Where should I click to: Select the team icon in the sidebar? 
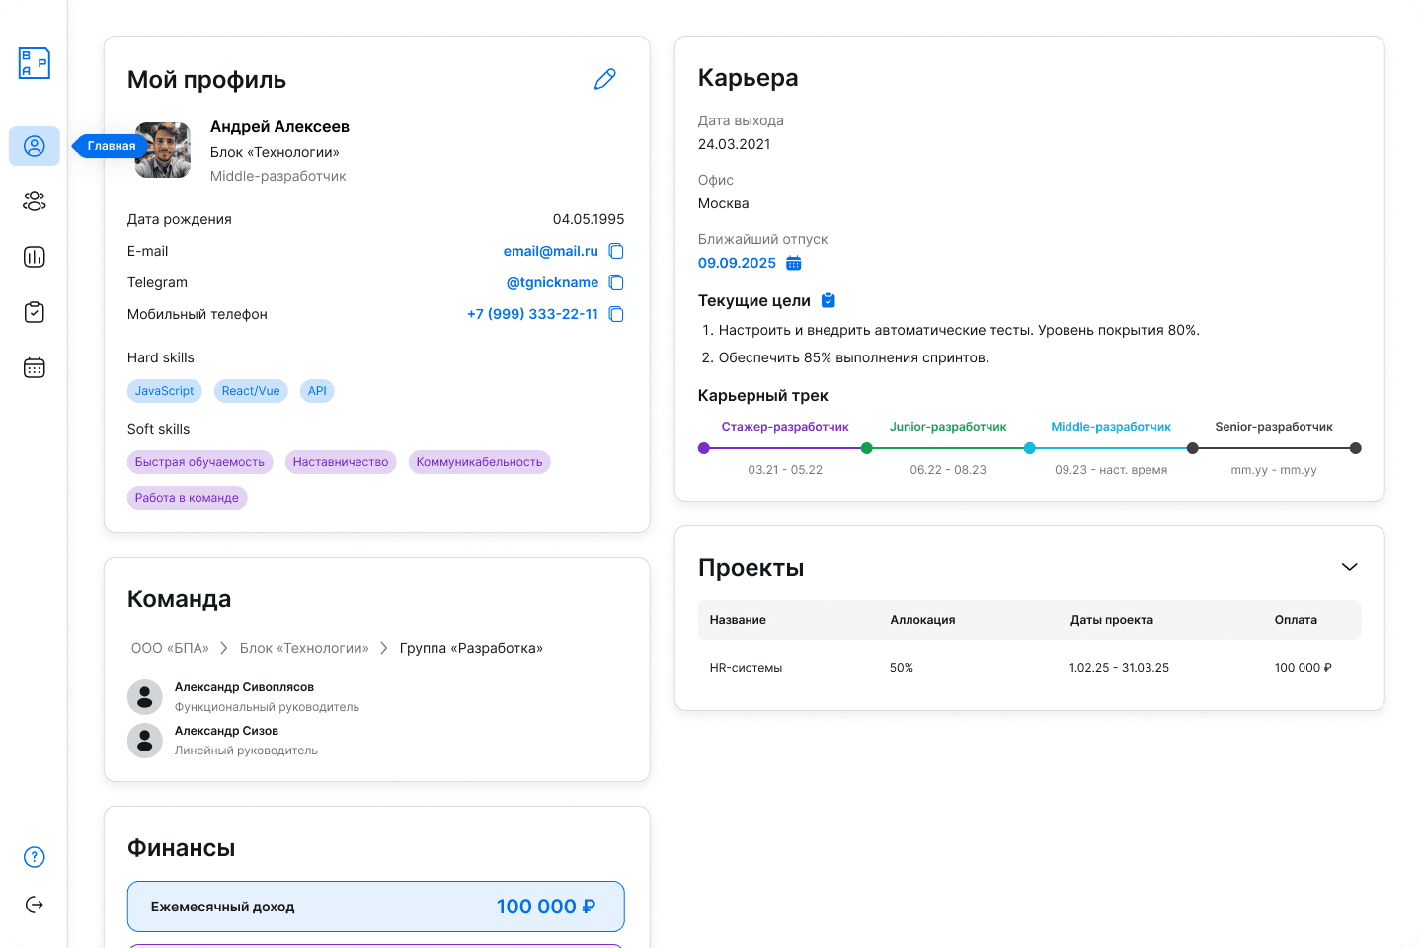click(x=34, y=200)
